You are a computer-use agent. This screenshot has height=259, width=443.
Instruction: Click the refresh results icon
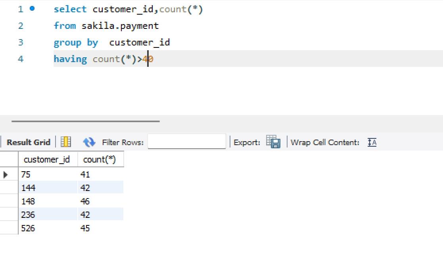click(89, 142)
